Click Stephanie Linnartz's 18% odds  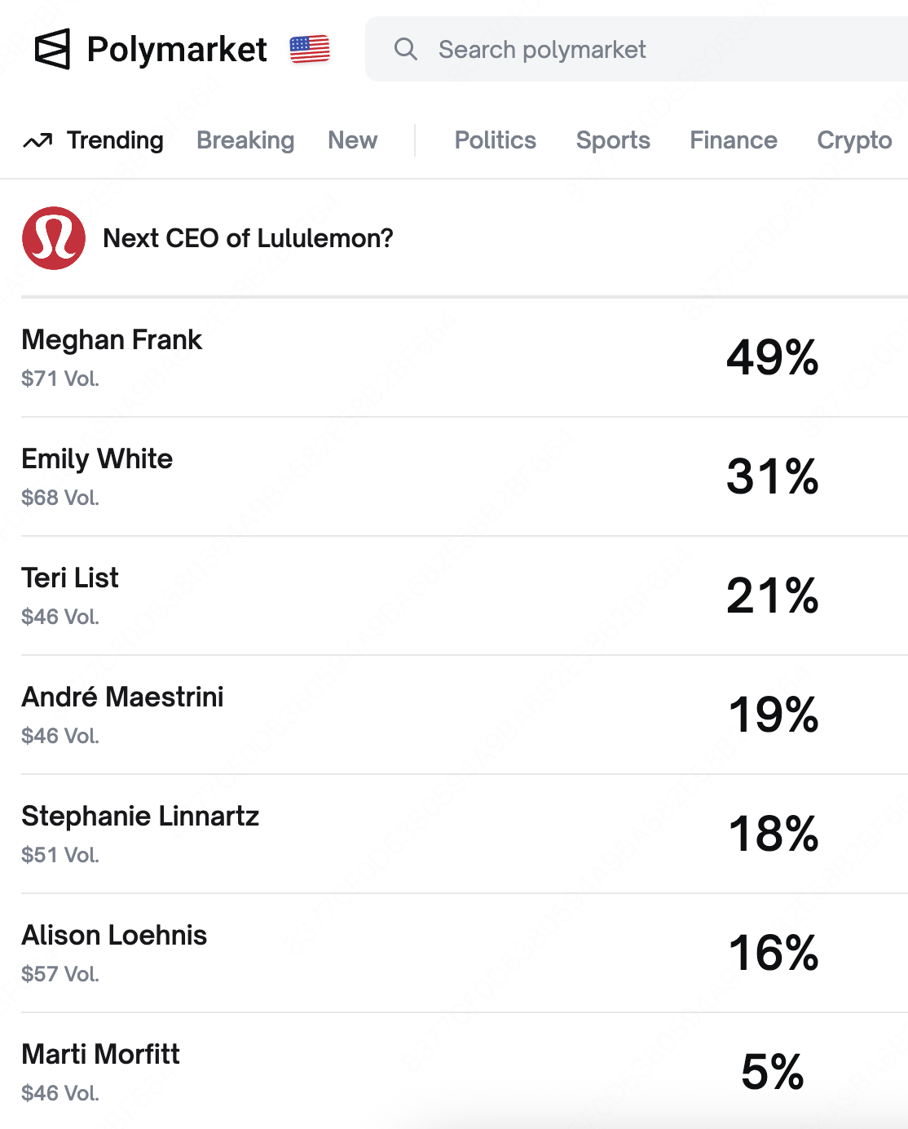click(x=773, y=834)
